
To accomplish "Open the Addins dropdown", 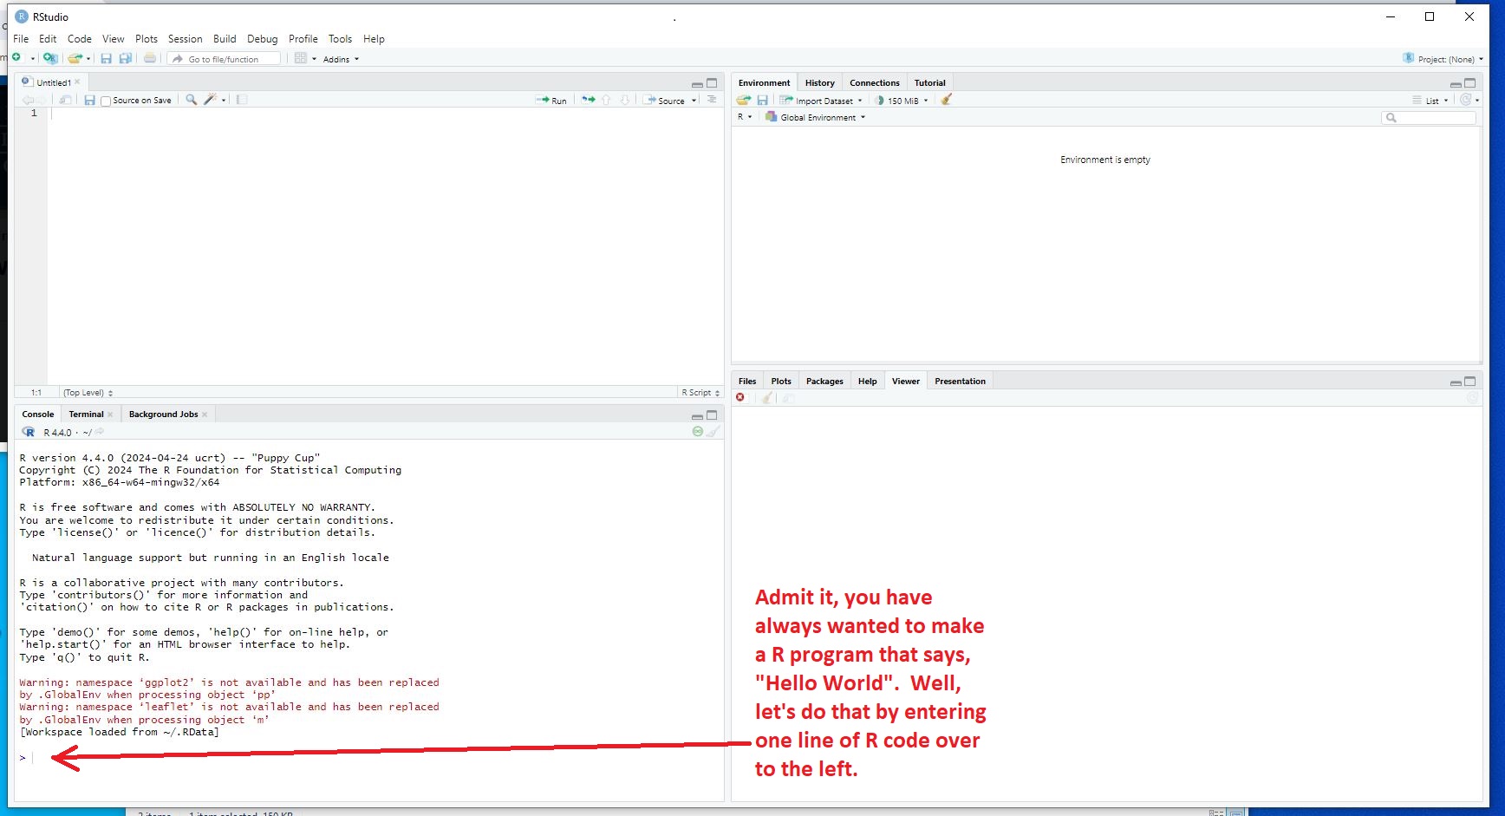I will [340, 59].
